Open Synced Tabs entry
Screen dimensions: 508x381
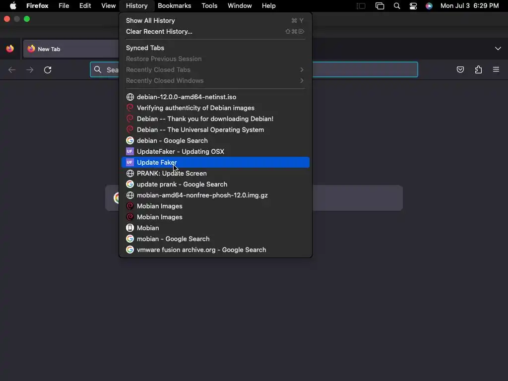[215, 48]
